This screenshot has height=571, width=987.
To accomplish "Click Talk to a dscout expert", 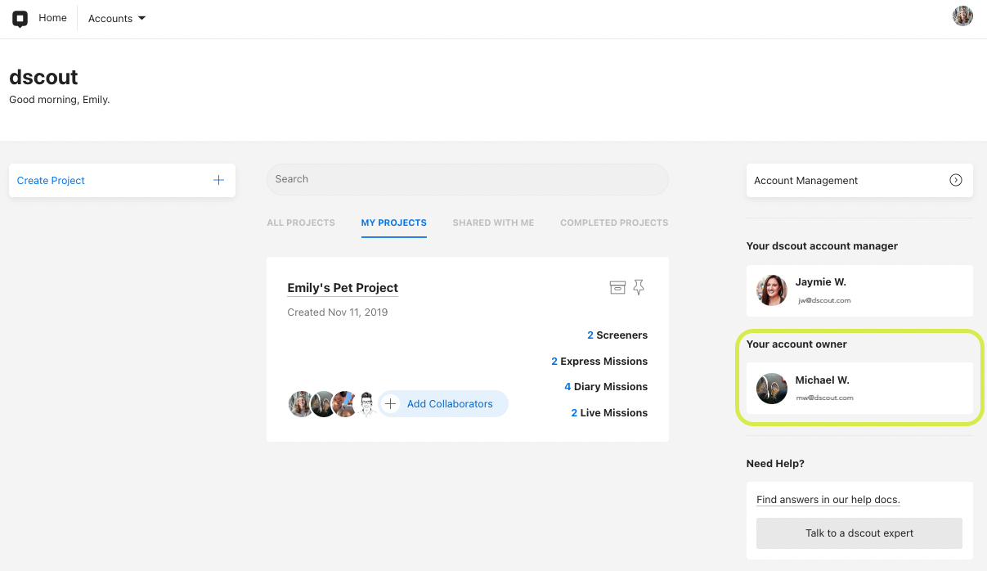I will [x=859, y=533].
